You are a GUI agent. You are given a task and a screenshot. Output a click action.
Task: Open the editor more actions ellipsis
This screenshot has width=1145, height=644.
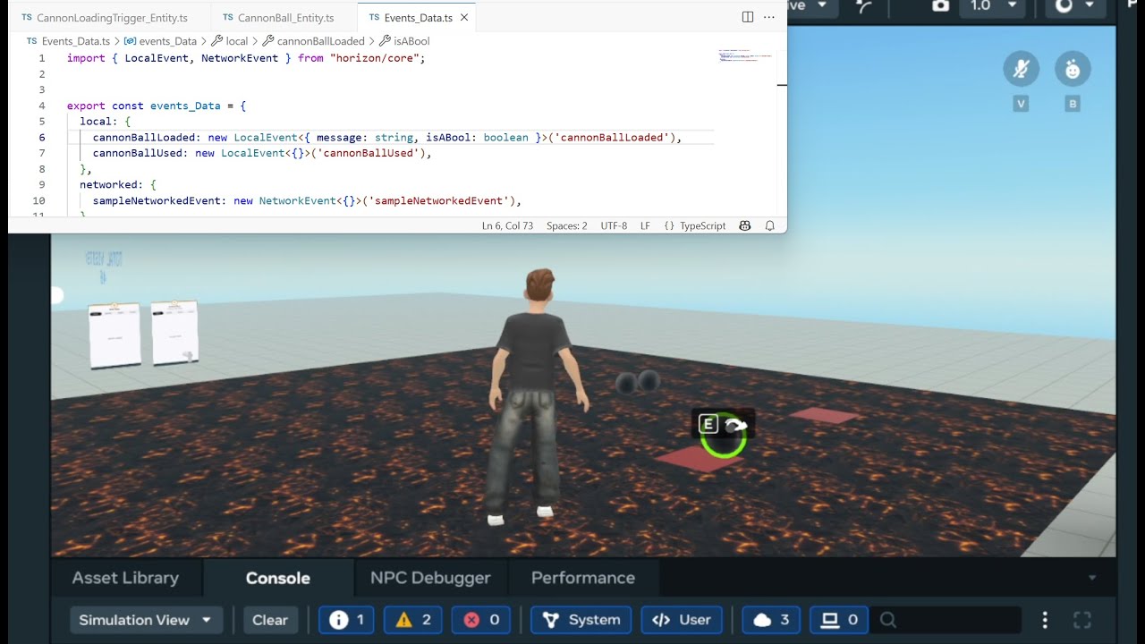(x=768, y=17)
